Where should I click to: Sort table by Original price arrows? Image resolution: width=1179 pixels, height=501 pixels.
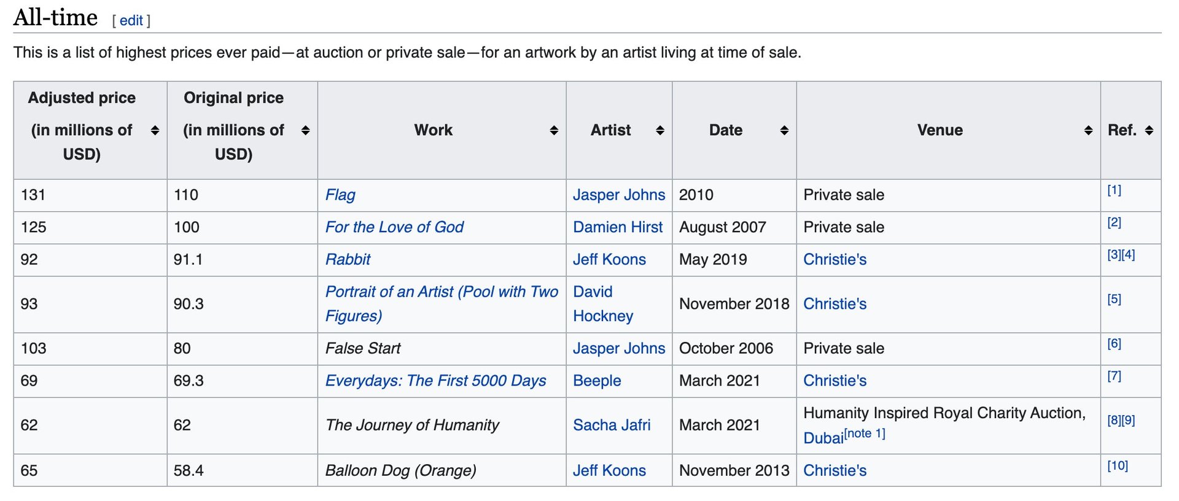pos(305,130)
